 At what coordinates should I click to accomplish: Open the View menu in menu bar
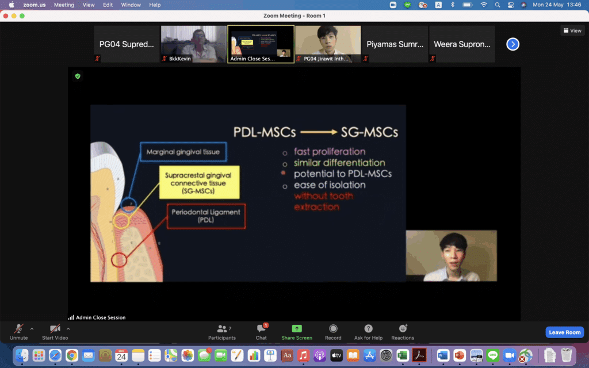click(x=88, y=5)
